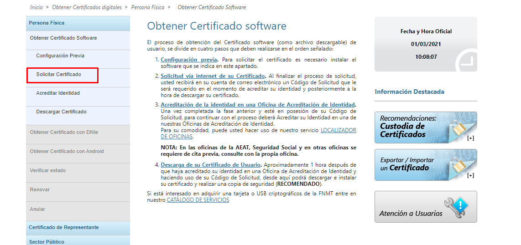521x245 pixels.
Task: Open Acreditación de la identidad step link
Action: 258,105
